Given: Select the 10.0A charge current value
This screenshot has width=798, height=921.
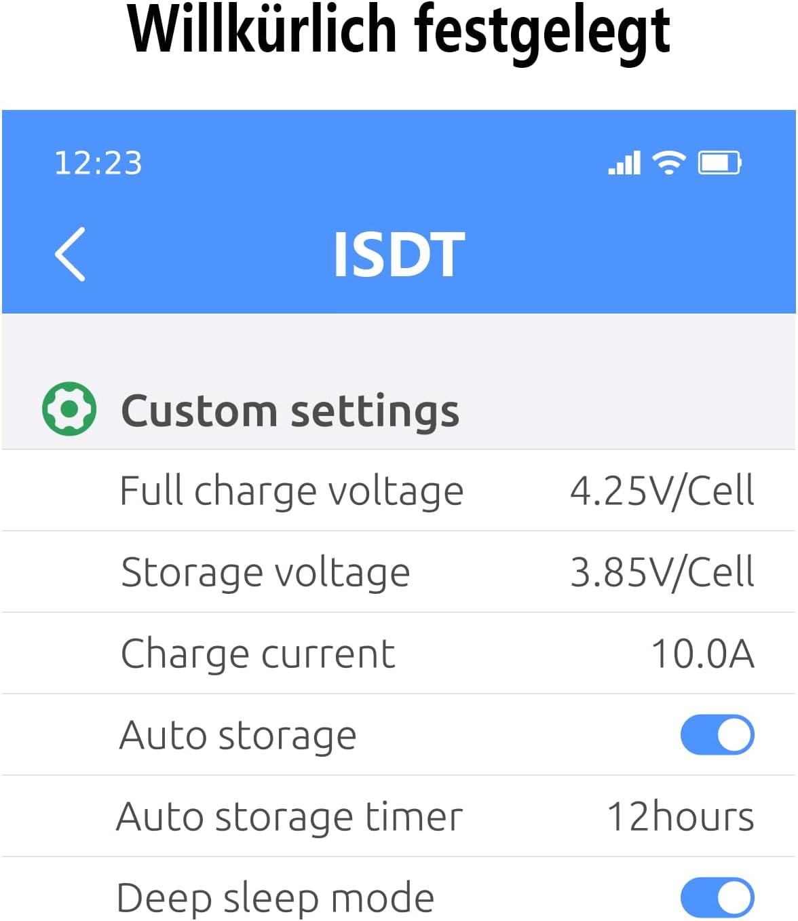Looking at the screenshot, I should pyautogui.click(x=702, y=654).
